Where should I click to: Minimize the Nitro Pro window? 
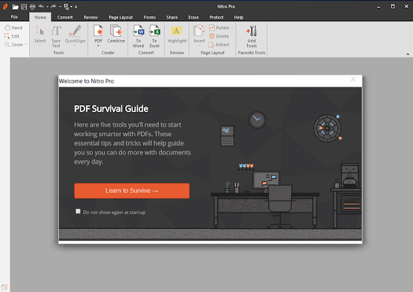[x=379, y=6]
